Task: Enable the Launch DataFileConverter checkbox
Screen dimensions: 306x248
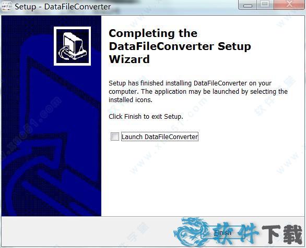Action: click(x=115, y=137)
